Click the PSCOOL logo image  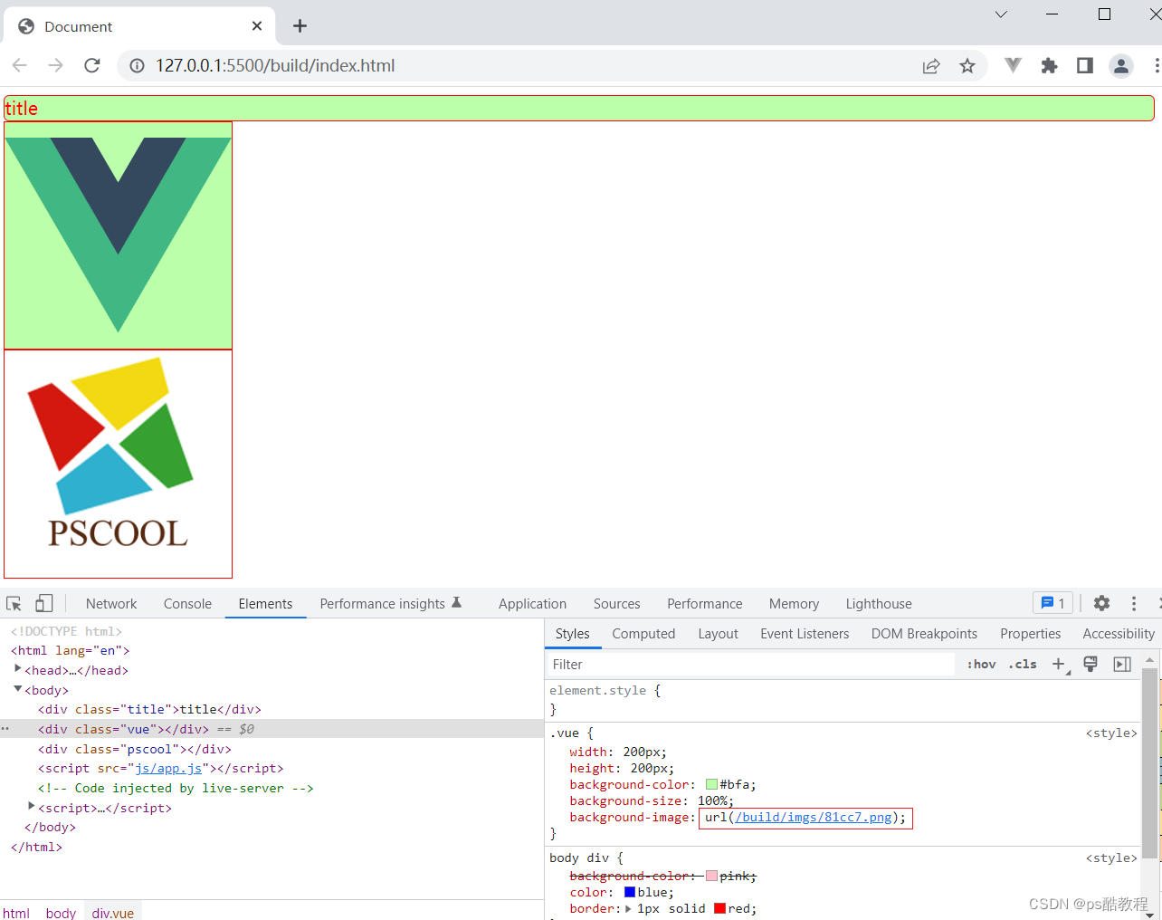click(118, 464)
